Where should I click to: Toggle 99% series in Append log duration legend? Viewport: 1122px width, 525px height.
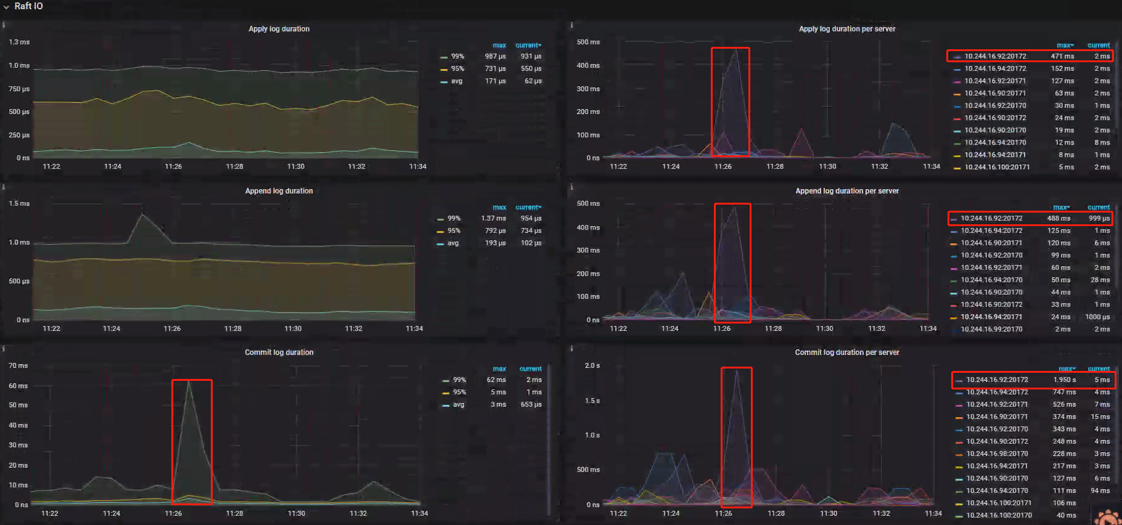coord(454,219)
